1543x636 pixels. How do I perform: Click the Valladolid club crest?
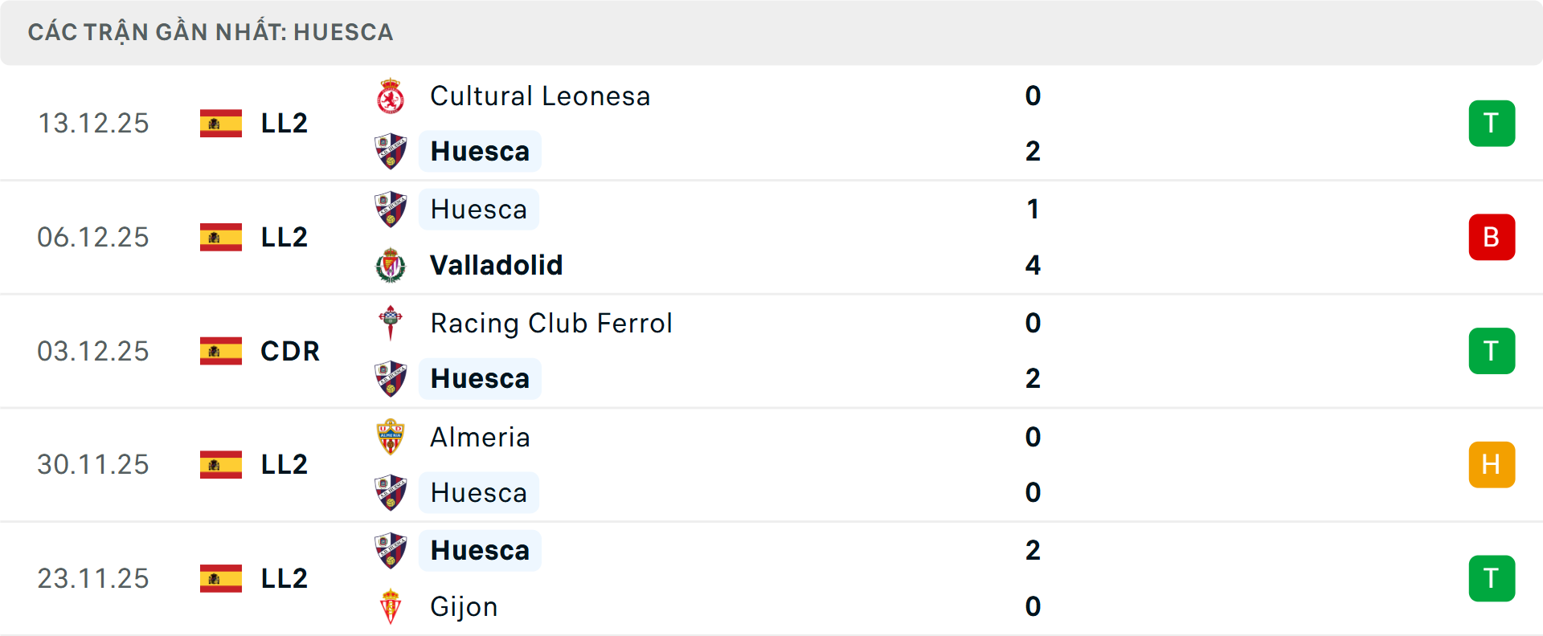[x=391, y=265]
